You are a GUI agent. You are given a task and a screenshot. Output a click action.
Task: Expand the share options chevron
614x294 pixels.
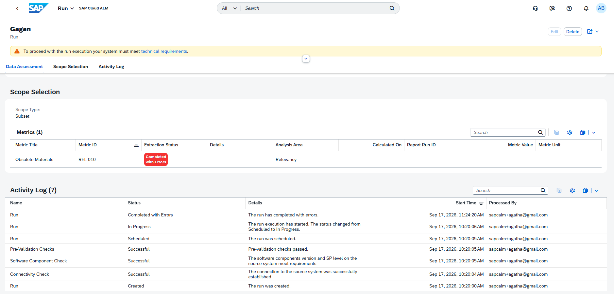597,32
